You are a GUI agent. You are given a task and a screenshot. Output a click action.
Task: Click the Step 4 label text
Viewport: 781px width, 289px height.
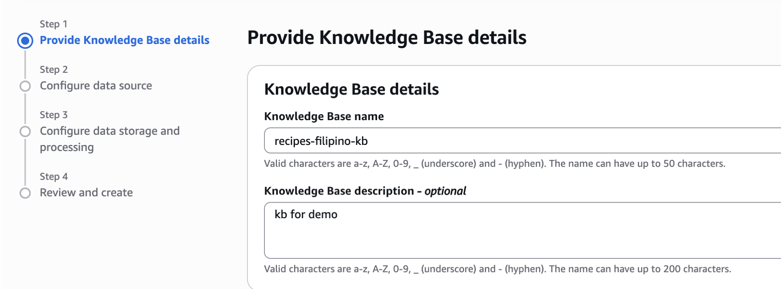point(54,177)
